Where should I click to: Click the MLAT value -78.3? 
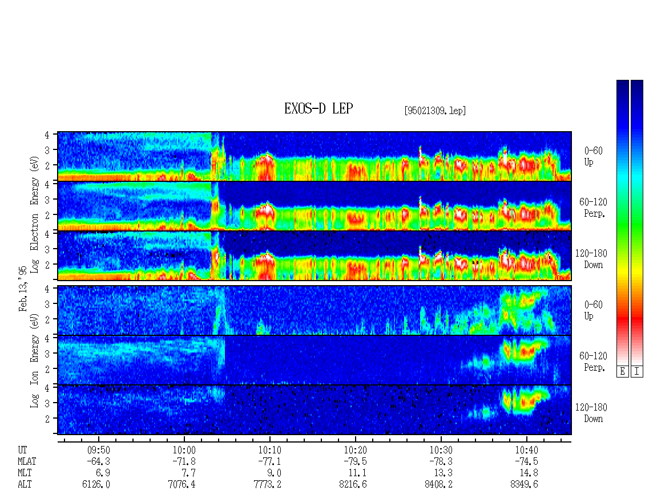(x=441, y=461)
